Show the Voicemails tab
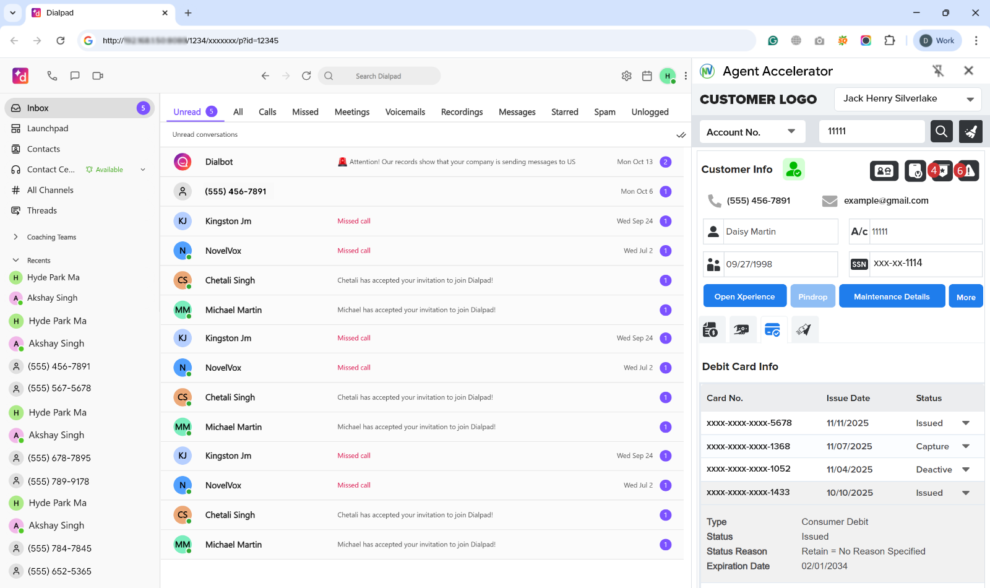 [x=405, y=112]
